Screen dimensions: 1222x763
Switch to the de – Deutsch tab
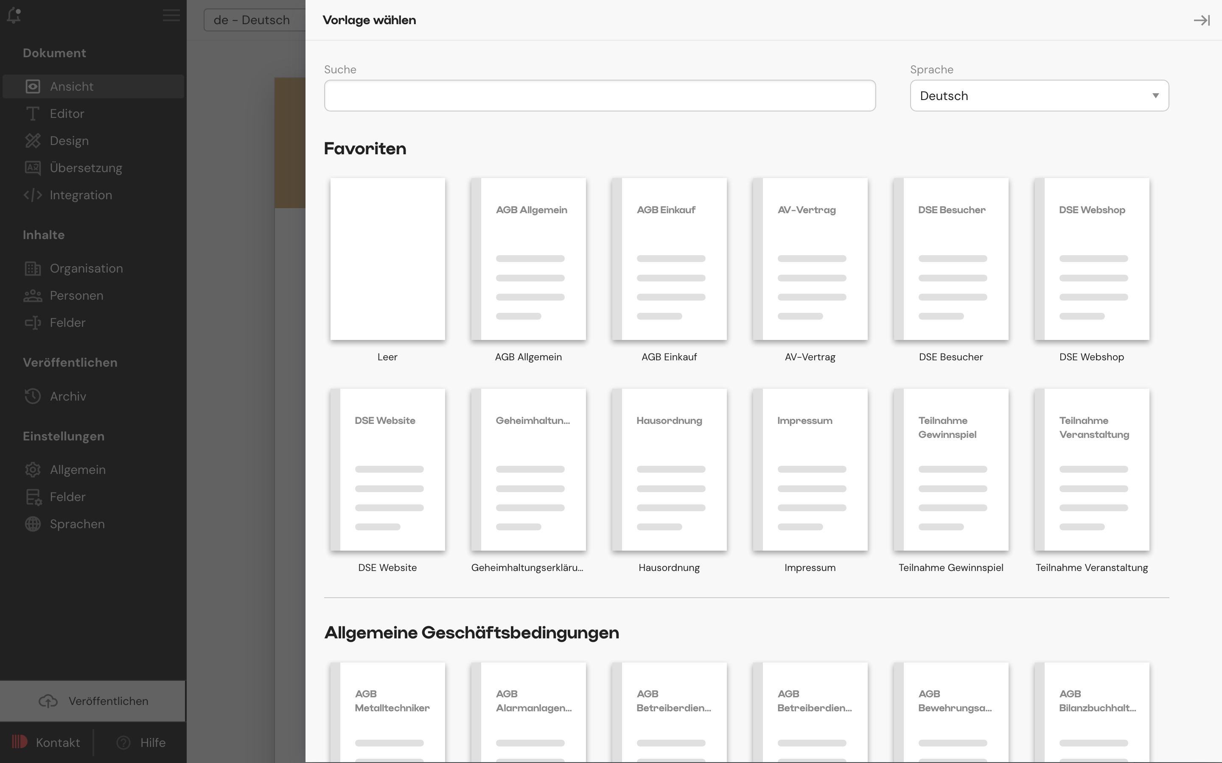coord(252,19)
